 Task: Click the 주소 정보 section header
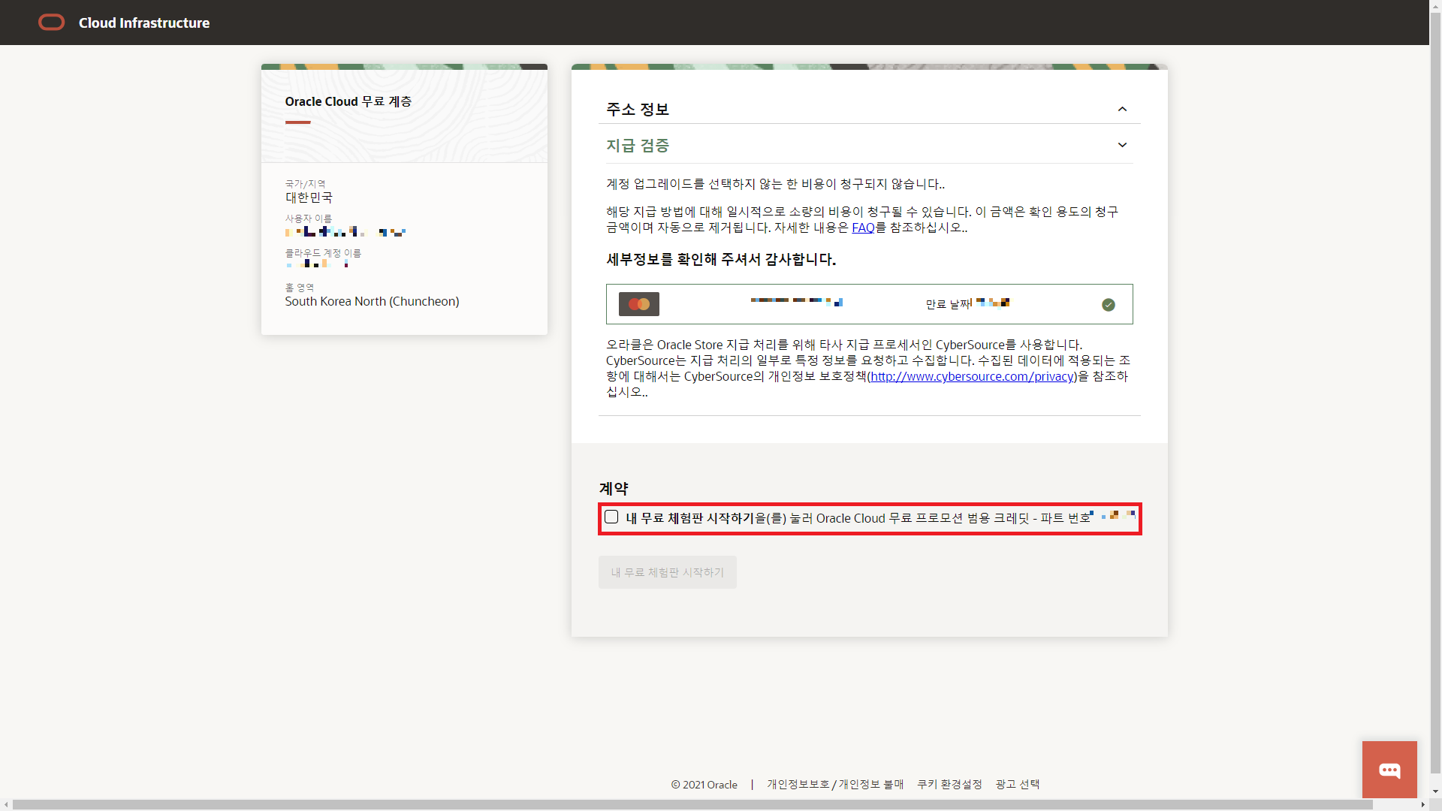point(638,110)
